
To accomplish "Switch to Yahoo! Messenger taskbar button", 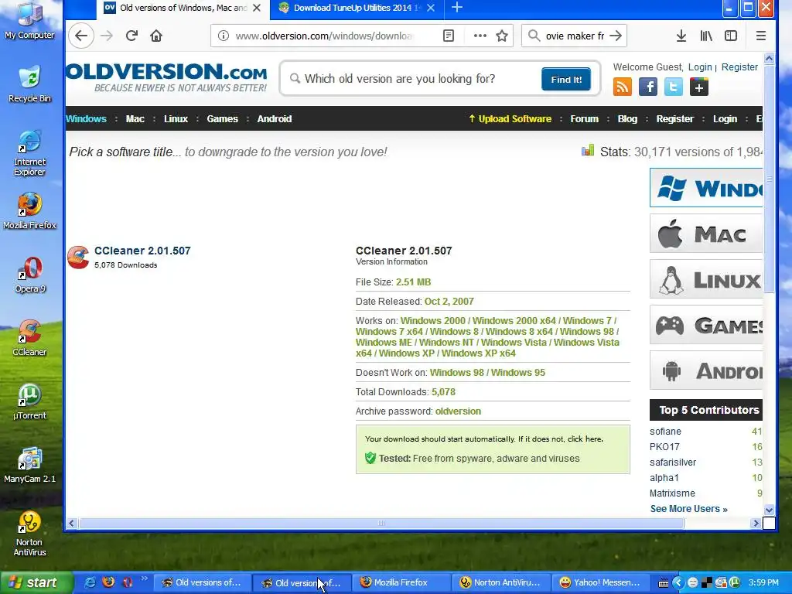I will tap(600, 582).
